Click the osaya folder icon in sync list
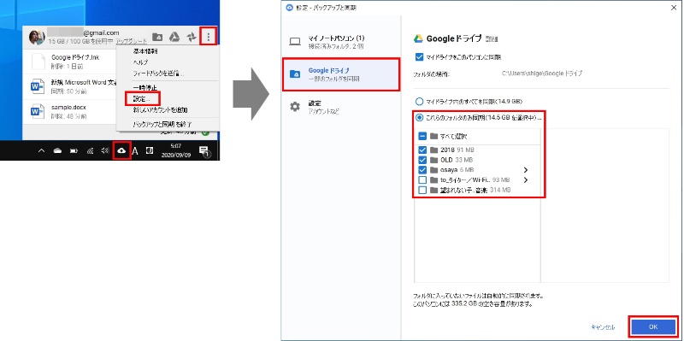This screenshot has height=341, width=684. [x=433, y=169]
